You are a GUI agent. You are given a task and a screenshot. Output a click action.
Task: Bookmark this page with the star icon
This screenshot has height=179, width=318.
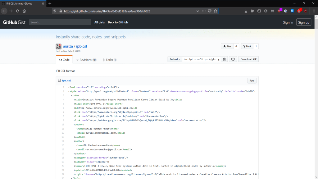(216, 11)
